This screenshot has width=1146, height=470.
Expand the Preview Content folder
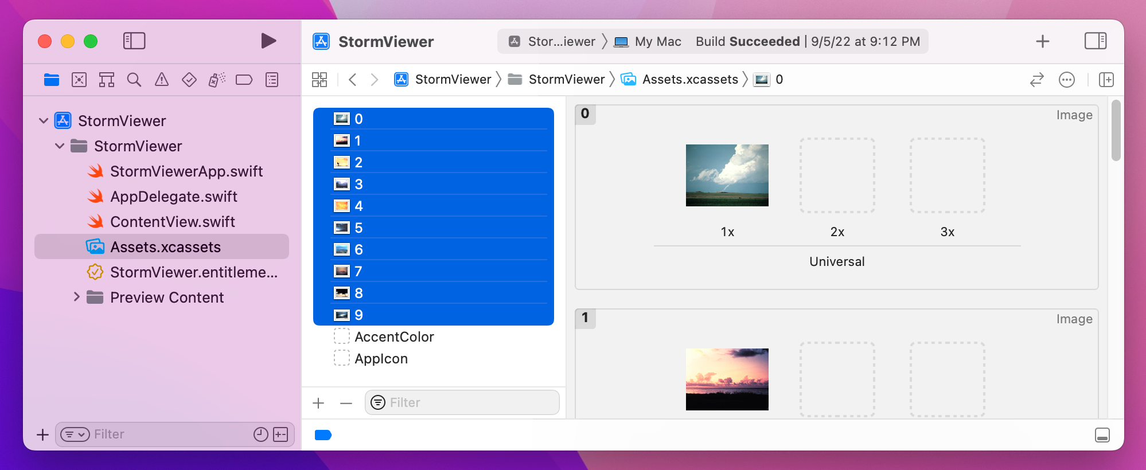[x=76, y=297]
